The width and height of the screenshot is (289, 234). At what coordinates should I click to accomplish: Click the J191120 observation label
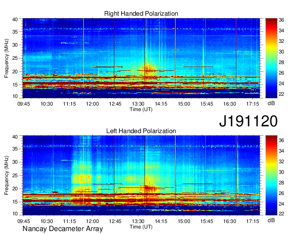248,121
